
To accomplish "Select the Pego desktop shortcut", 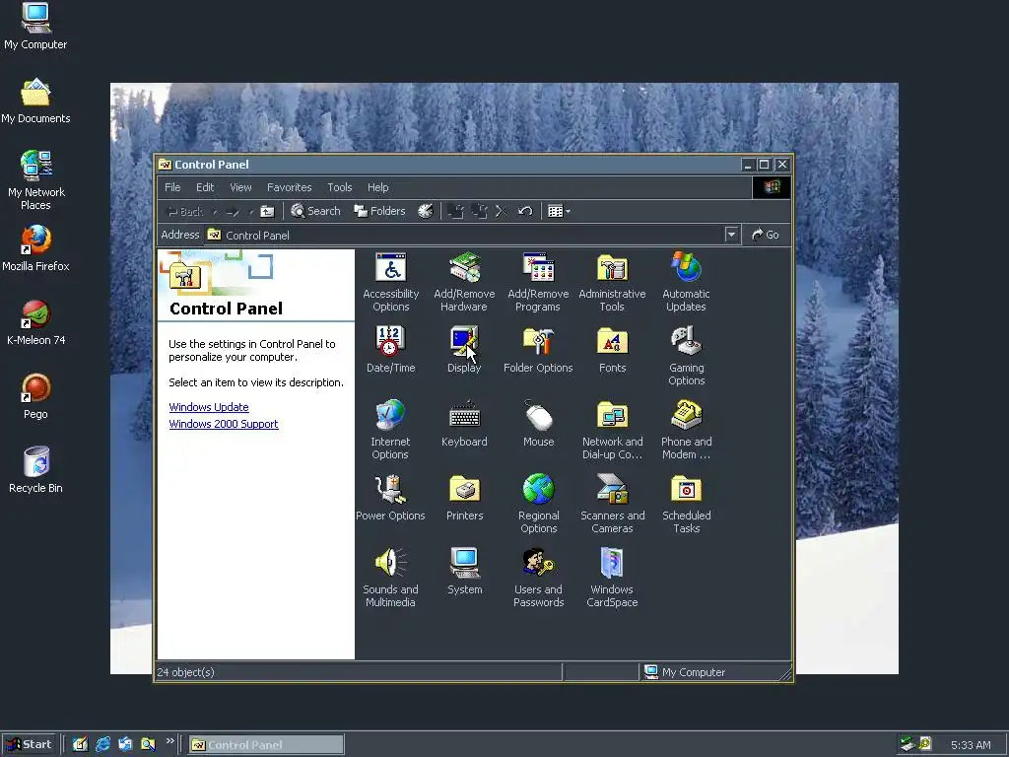I will [35, 396].
